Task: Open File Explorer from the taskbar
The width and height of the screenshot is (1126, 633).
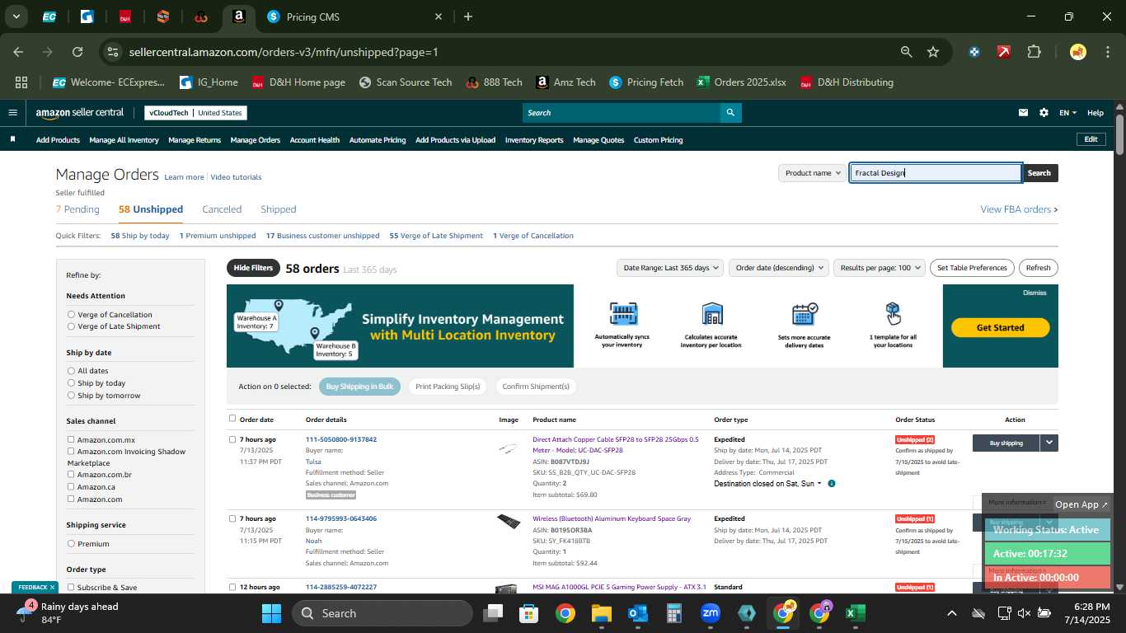Action: (601, 613)
